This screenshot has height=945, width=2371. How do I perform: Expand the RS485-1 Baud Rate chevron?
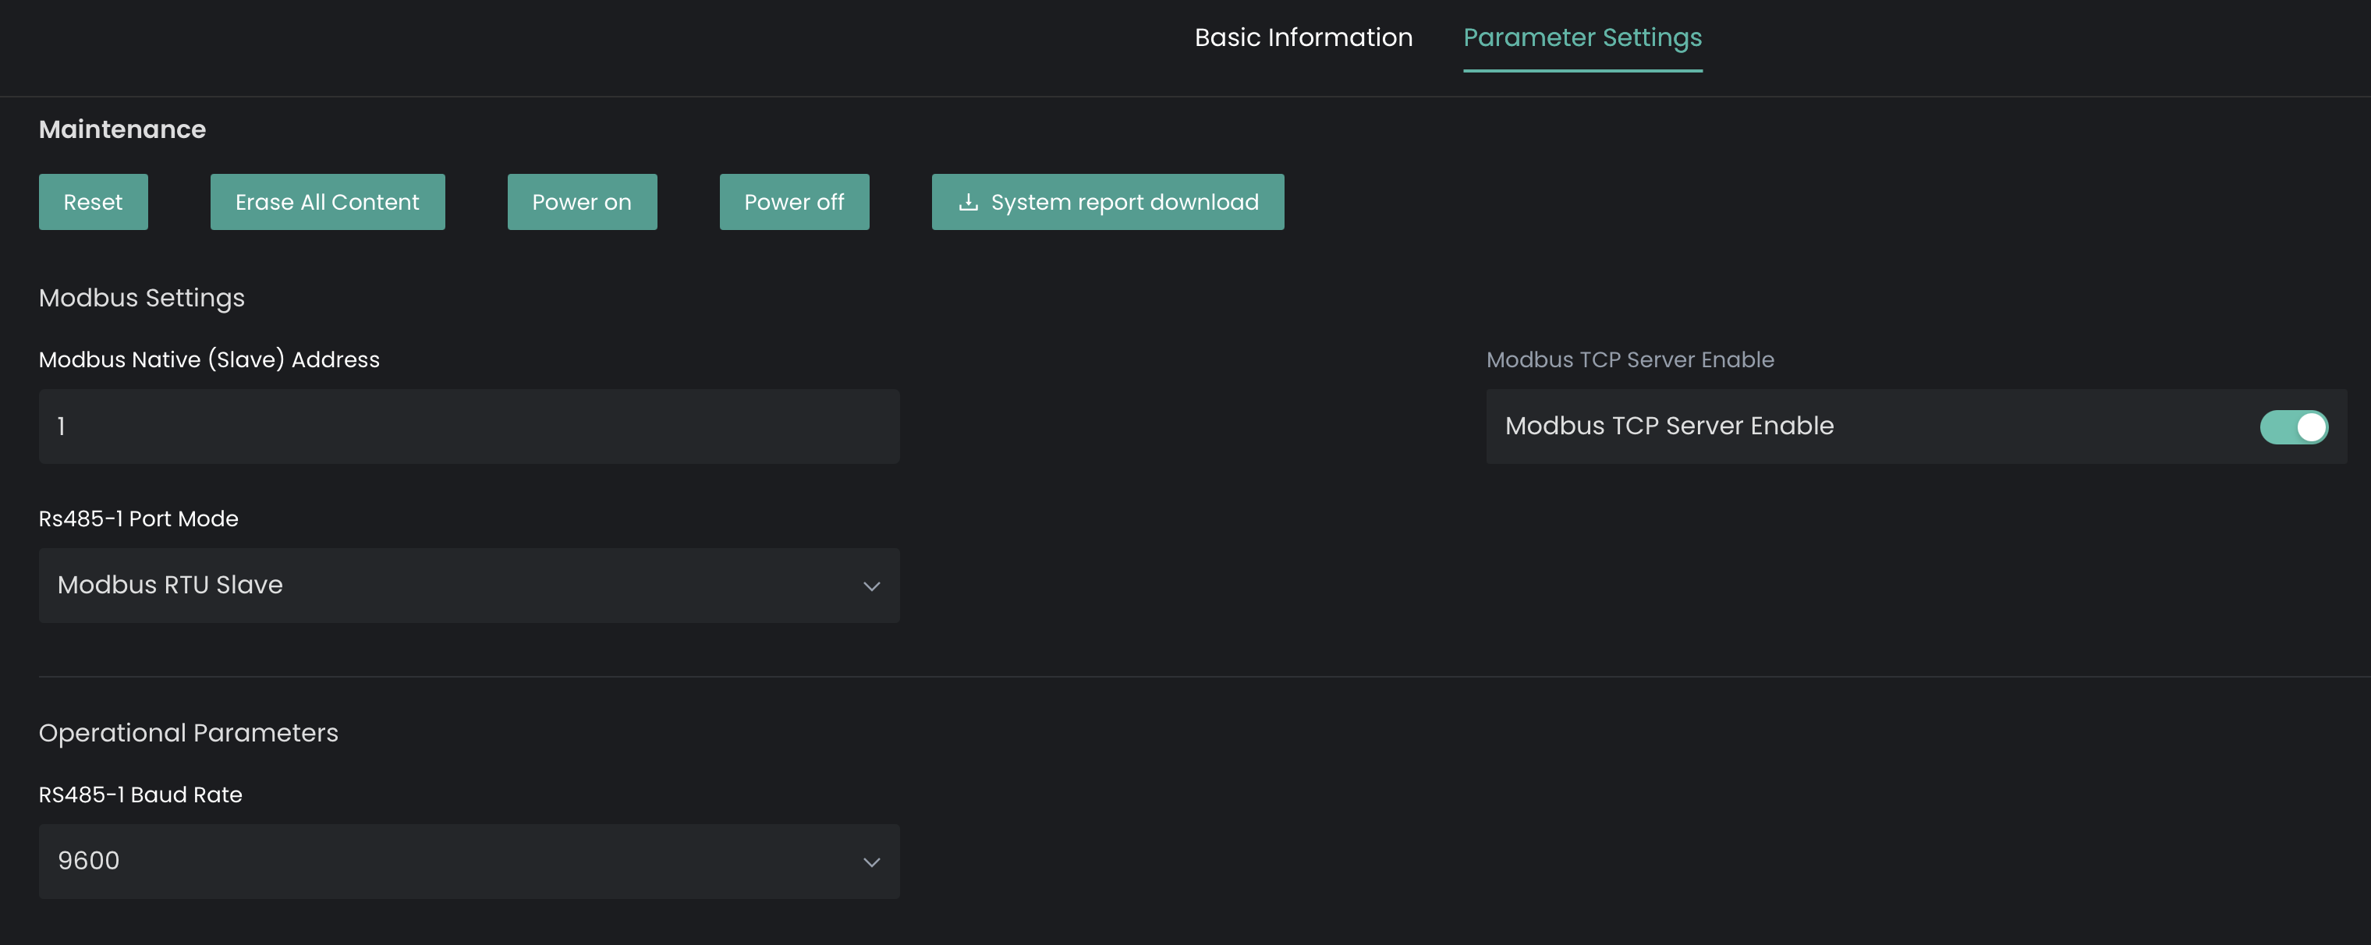(870, 862)
